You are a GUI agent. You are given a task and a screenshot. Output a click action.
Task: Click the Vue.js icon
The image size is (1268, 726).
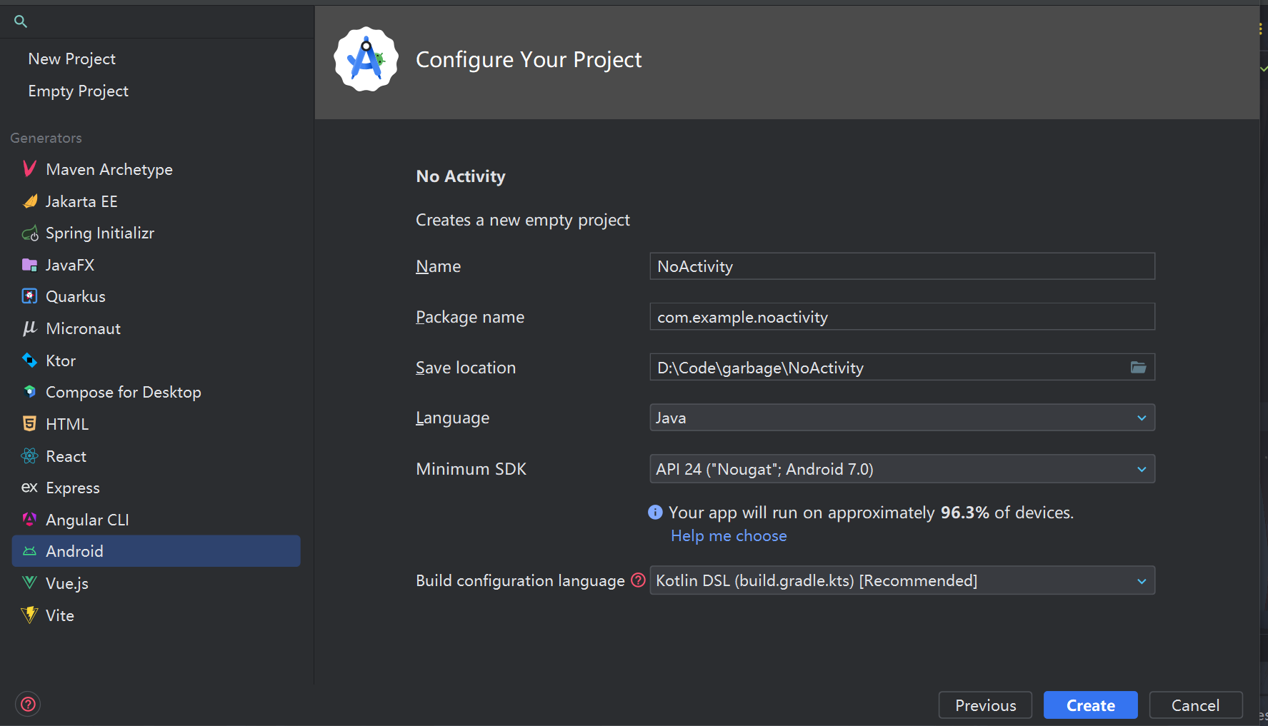29,583
